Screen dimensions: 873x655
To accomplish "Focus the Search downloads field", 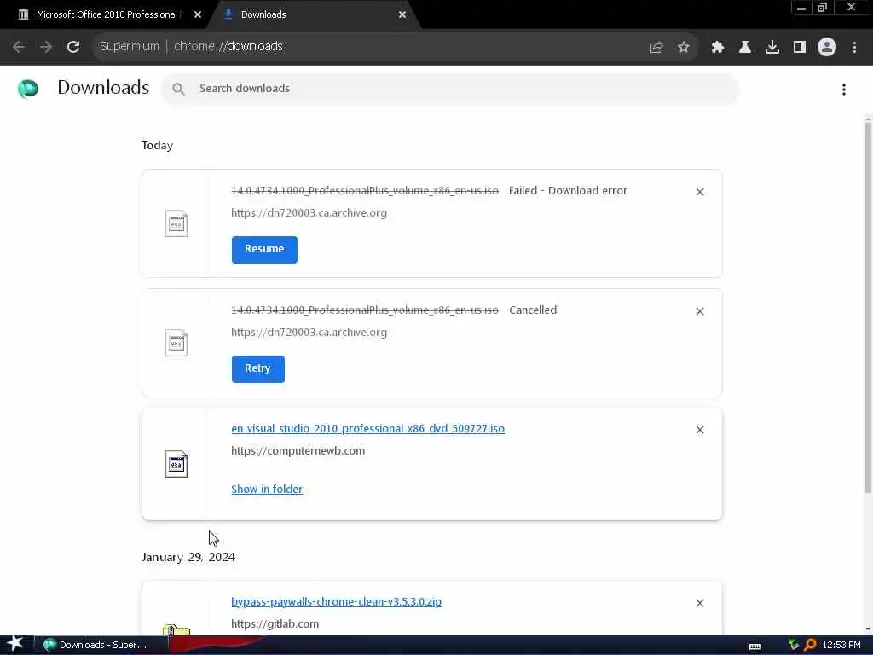I will 450,89.
